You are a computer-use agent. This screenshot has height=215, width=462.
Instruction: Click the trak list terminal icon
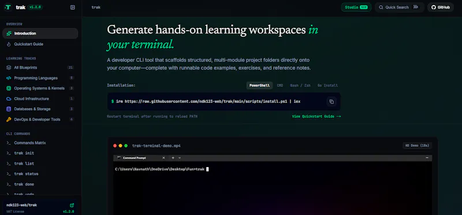pos(9,164)
